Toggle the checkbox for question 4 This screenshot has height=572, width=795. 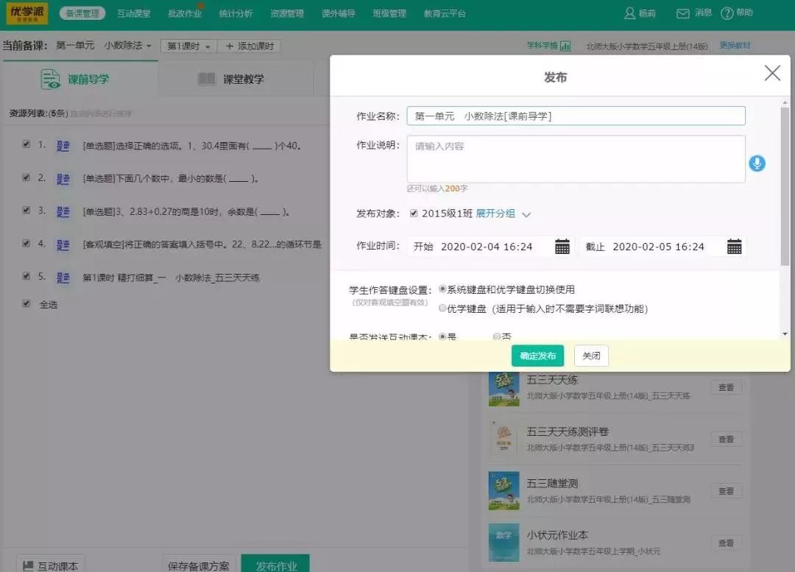pos(26,244)
